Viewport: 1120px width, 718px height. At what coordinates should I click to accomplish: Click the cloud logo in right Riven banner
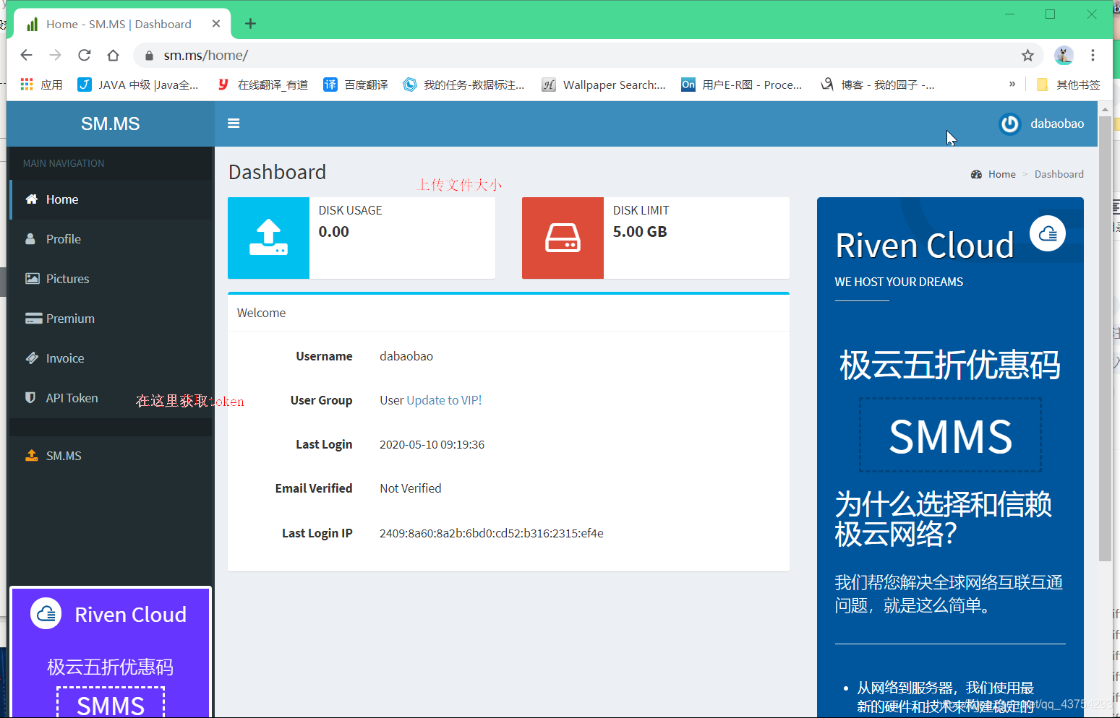tap(1048, 233)
